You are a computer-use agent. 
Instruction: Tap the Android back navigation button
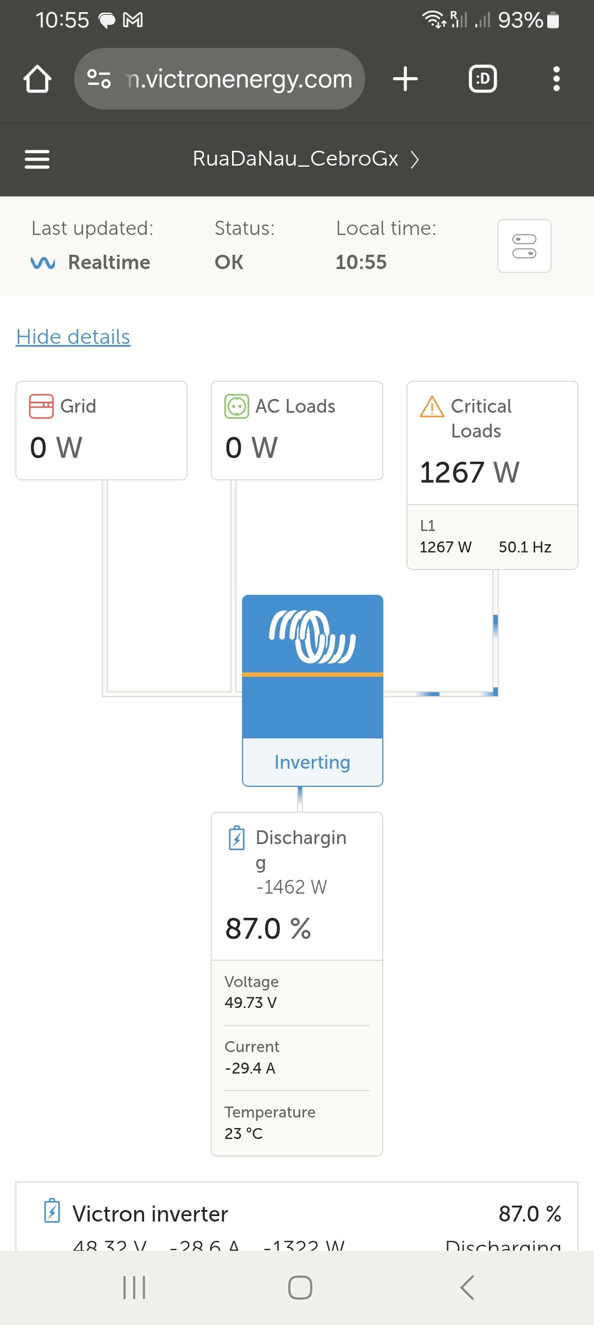pos(467,1288)
